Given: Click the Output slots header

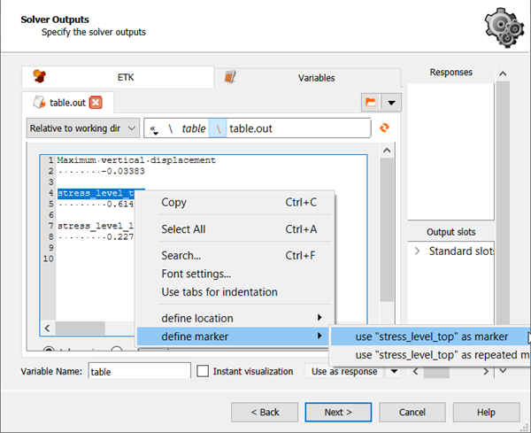Looking at the screenshot, I should tap(450, 232).
